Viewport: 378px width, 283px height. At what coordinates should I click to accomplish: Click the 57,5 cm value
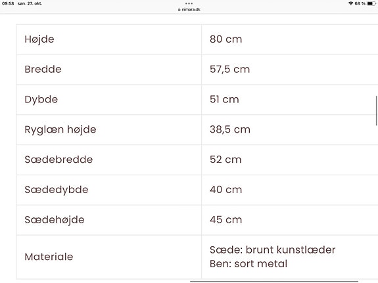[x=229, y=70]
